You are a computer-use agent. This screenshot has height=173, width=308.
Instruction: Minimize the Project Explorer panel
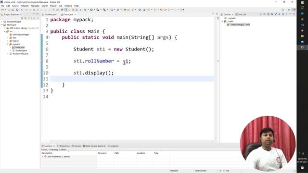(x=34, y=14)
